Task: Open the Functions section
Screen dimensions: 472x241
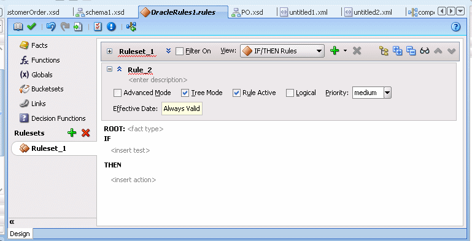Action: point(39,60)
